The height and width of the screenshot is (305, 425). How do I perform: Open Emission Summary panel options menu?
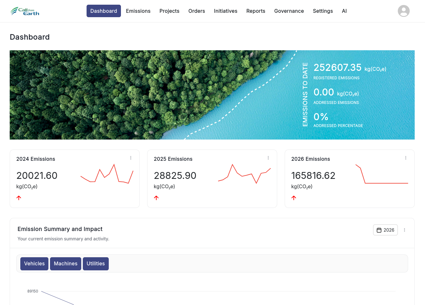pyautogui.click(x=404, y=230)
